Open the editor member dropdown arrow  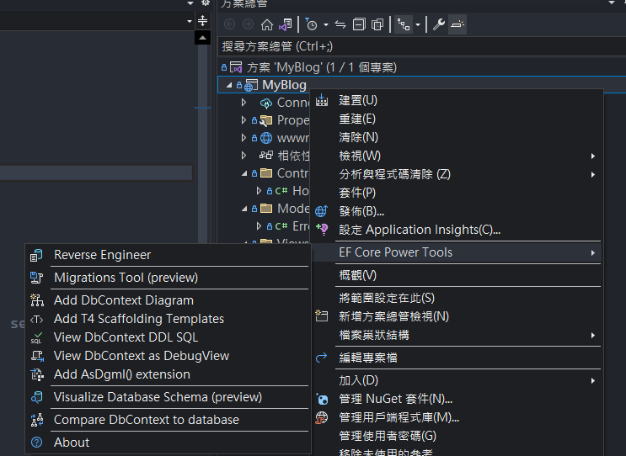[190, 21]
